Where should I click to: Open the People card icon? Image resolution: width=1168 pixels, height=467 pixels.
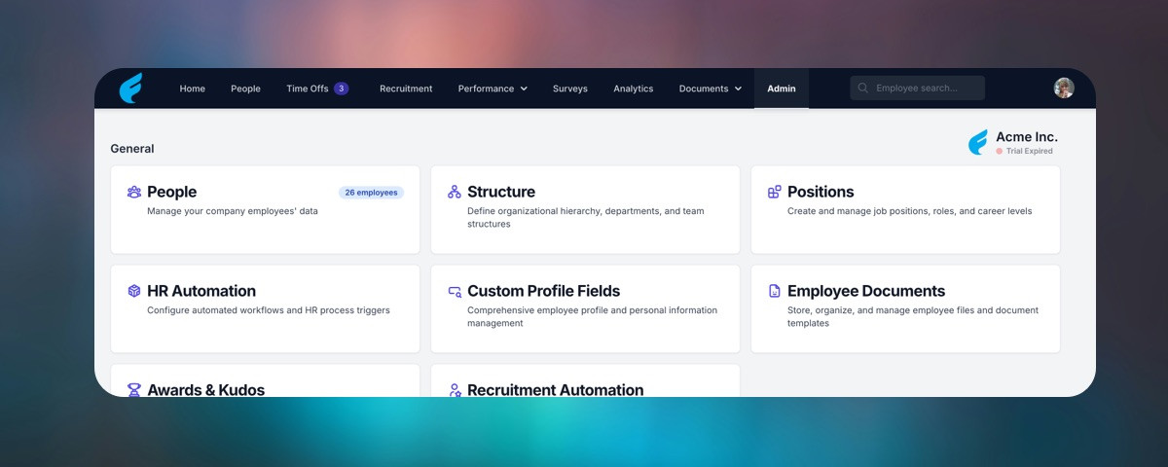[134, 192]
